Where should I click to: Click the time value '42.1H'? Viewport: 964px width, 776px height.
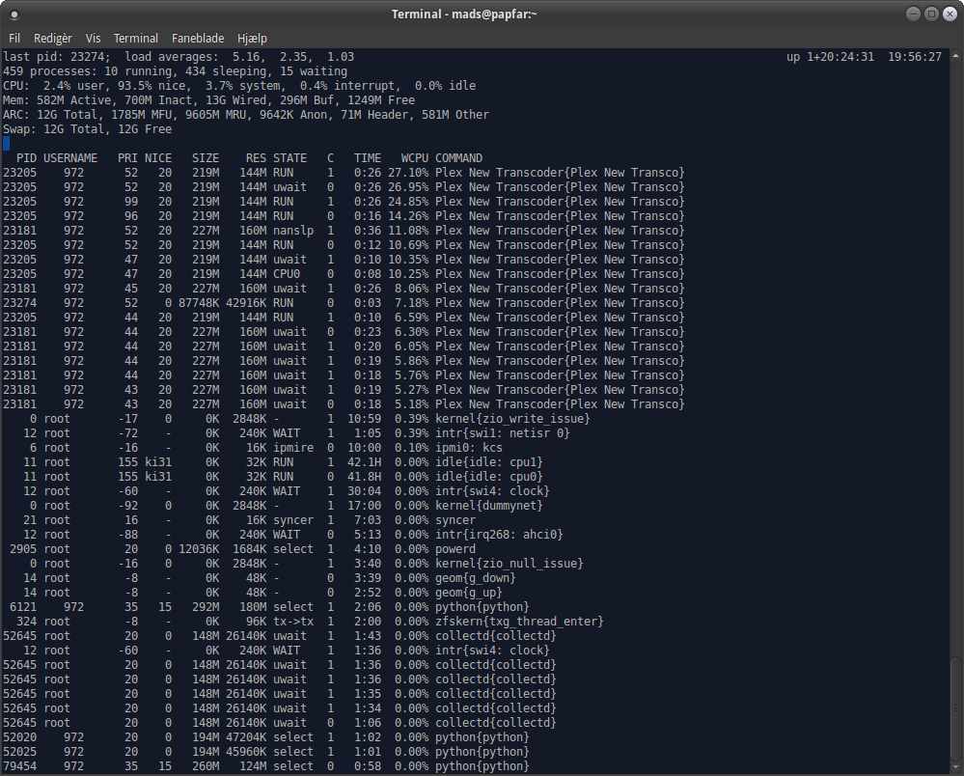click(365, 462)
